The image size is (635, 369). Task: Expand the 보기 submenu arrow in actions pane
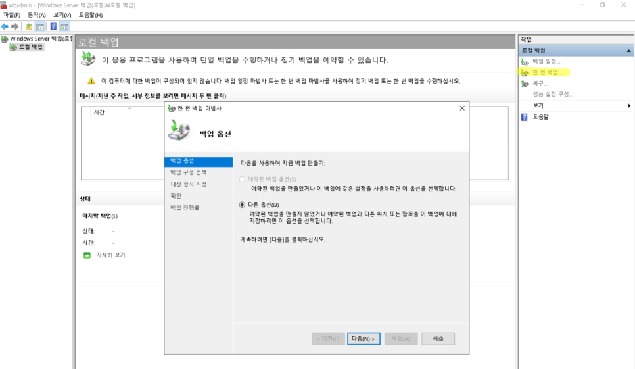pos(628,105)
